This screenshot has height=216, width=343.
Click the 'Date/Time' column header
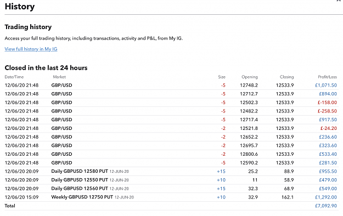tap(14, 77)
